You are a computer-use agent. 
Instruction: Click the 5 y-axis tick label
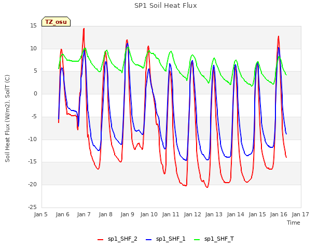35,71
